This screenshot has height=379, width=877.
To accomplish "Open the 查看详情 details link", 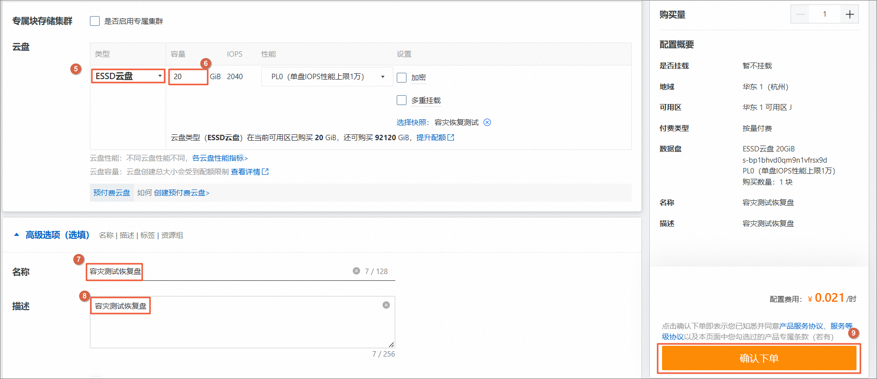I will (x=246, y=172).
